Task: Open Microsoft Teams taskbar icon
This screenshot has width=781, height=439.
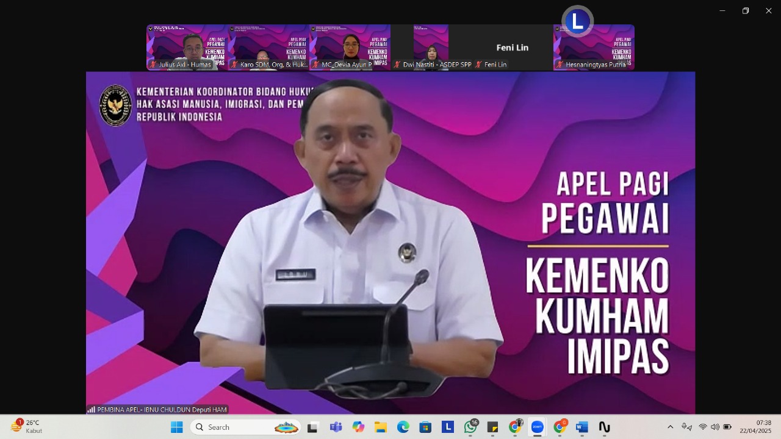Action: click(x=336, y=427)
